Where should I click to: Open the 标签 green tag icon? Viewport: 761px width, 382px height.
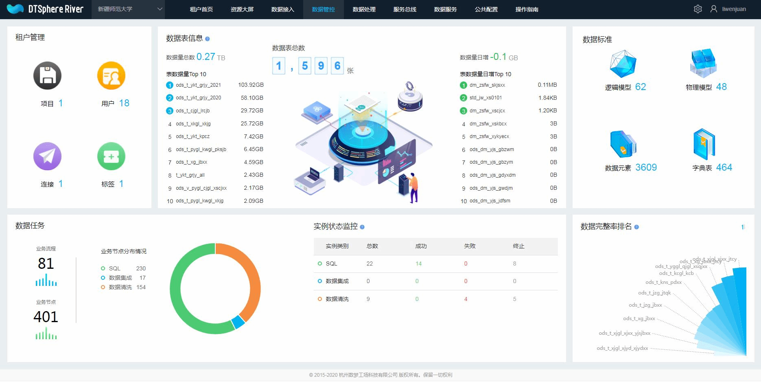111,156
